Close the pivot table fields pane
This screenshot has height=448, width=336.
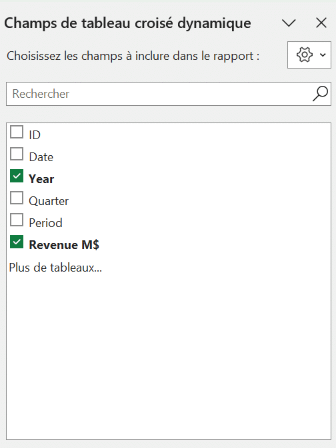pos(321,23)
